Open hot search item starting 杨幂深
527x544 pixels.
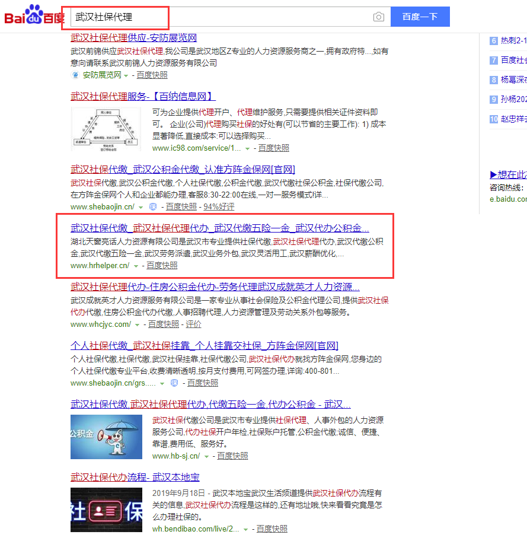point(514,80)
